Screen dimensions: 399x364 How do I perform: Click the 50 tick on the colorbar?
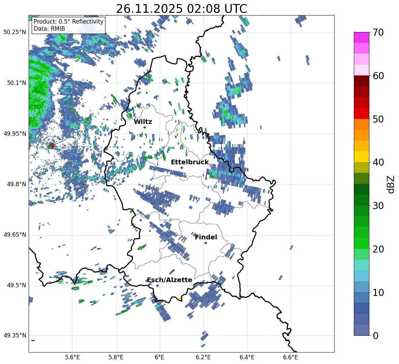[x=378, y=119]
